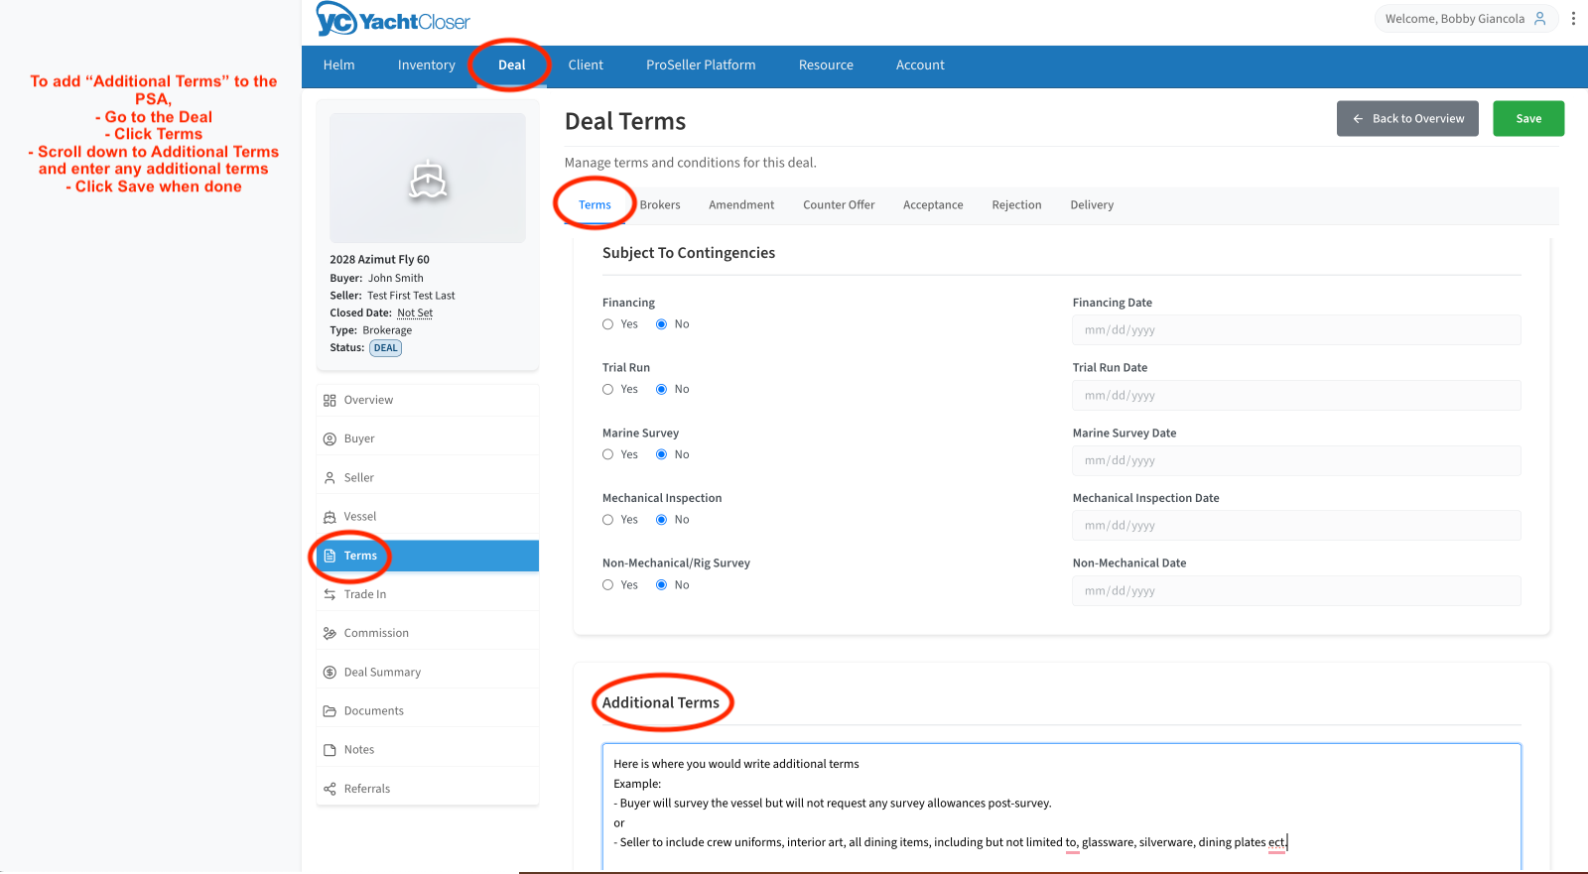
Task: Open the three-dot options menu
Action: tap(1573, 19)
